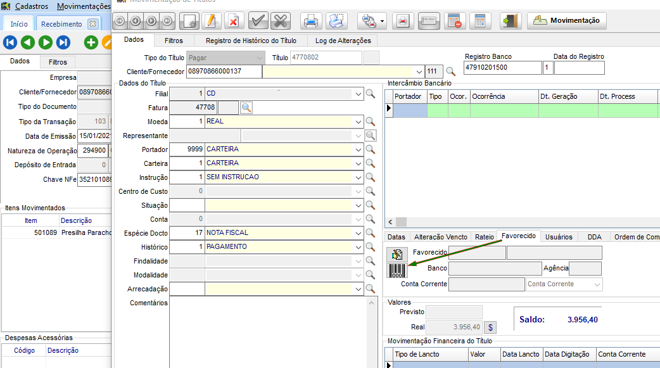Click the Movimentação button
The image size is (660, 368).
pyautogui.click(x=567, y=21)
